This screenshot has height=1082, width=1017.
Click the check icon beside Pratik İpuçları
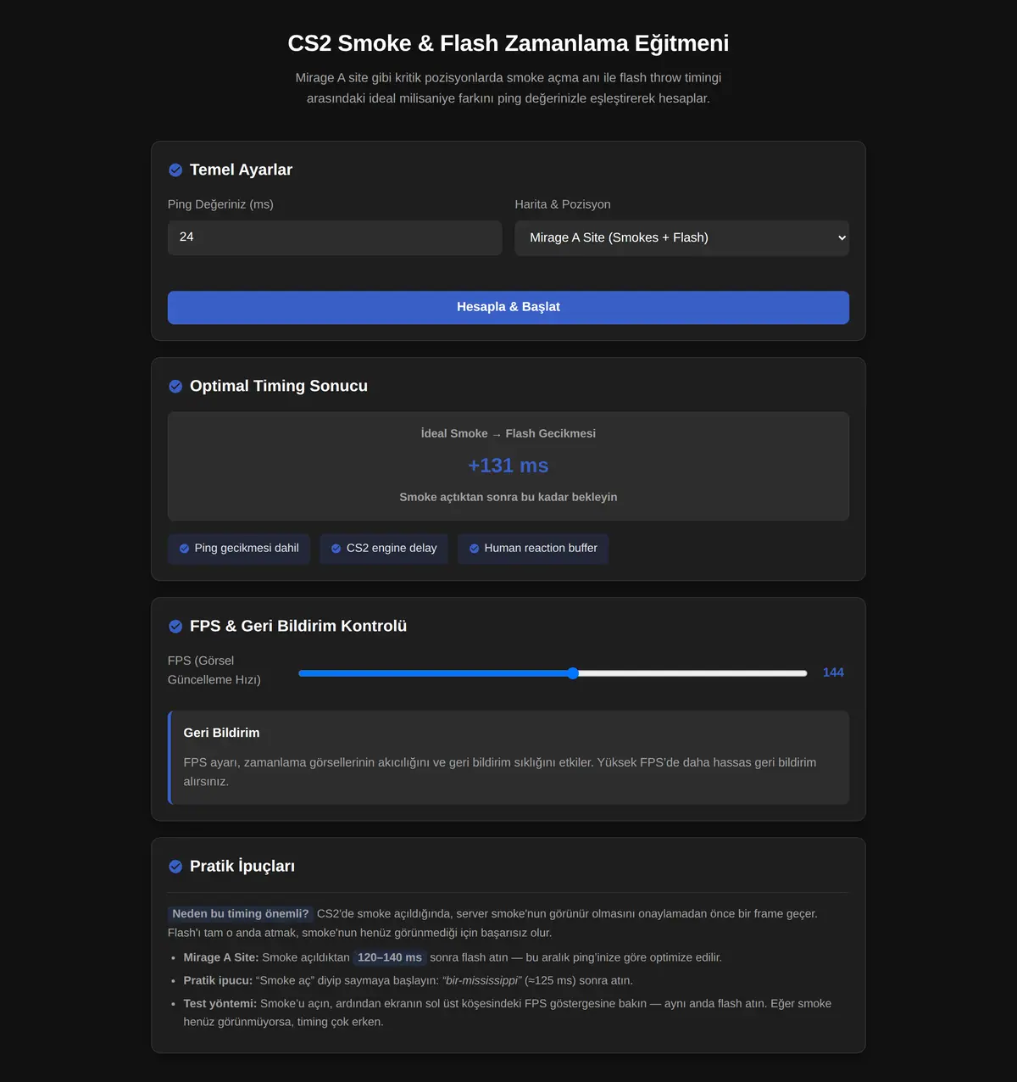pos(175,867)
